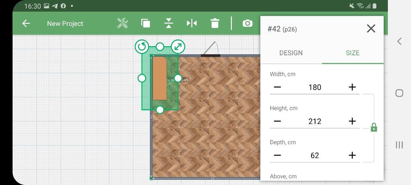The width and height of the screenshot is (411, 185).
Task: Tap the Android recent apps button
Action: click(x=399, y=145)
